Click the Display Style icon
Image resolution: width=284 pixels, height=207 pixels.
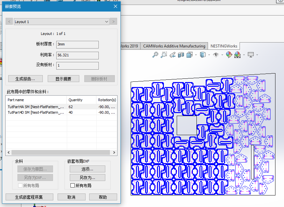[203, 55]
